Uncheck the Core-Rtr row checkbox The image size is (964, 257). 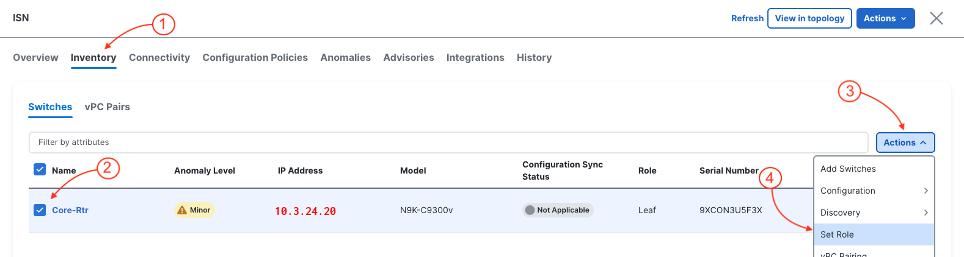pyautogui.click(x=40, y=210)
